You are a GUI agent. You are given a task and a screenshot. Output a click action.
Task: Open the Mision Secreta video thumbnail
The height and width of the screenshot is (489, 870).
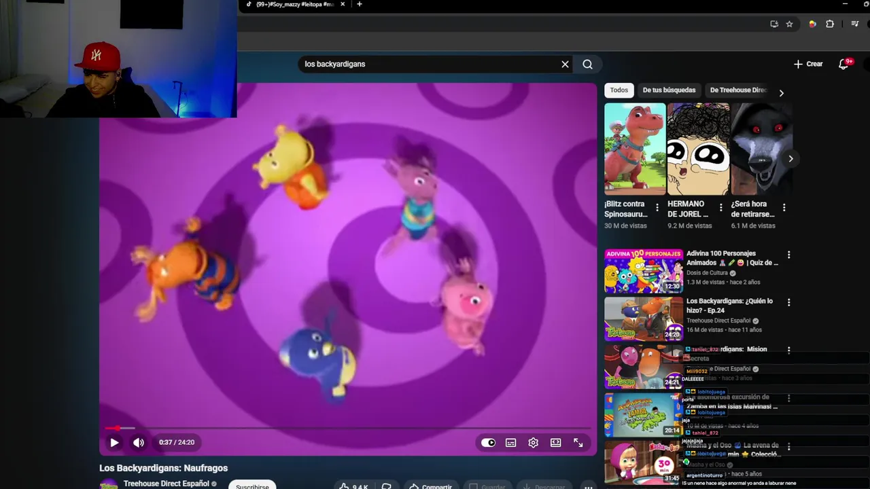click(644, 367)
